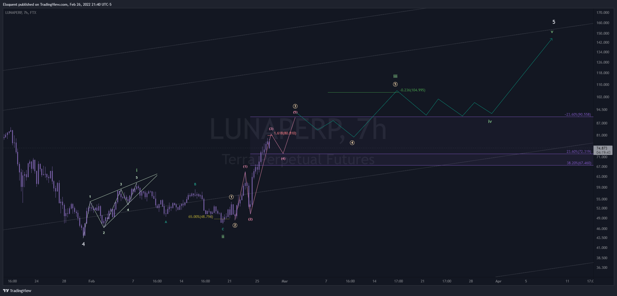The image size is (617, 296).
Task: Click the 110.000 price axis label
Action: 603,85
